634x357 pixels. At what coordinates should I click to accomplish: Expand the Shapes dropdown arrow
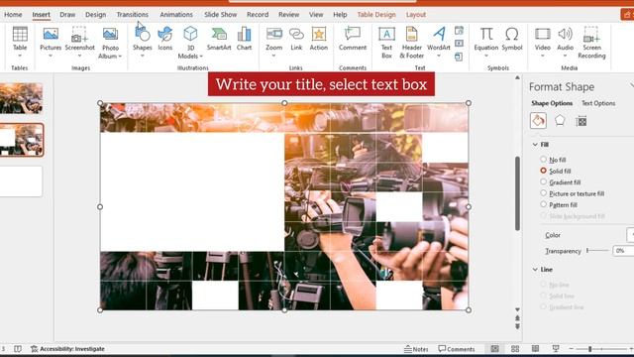(x=143, y=56)
